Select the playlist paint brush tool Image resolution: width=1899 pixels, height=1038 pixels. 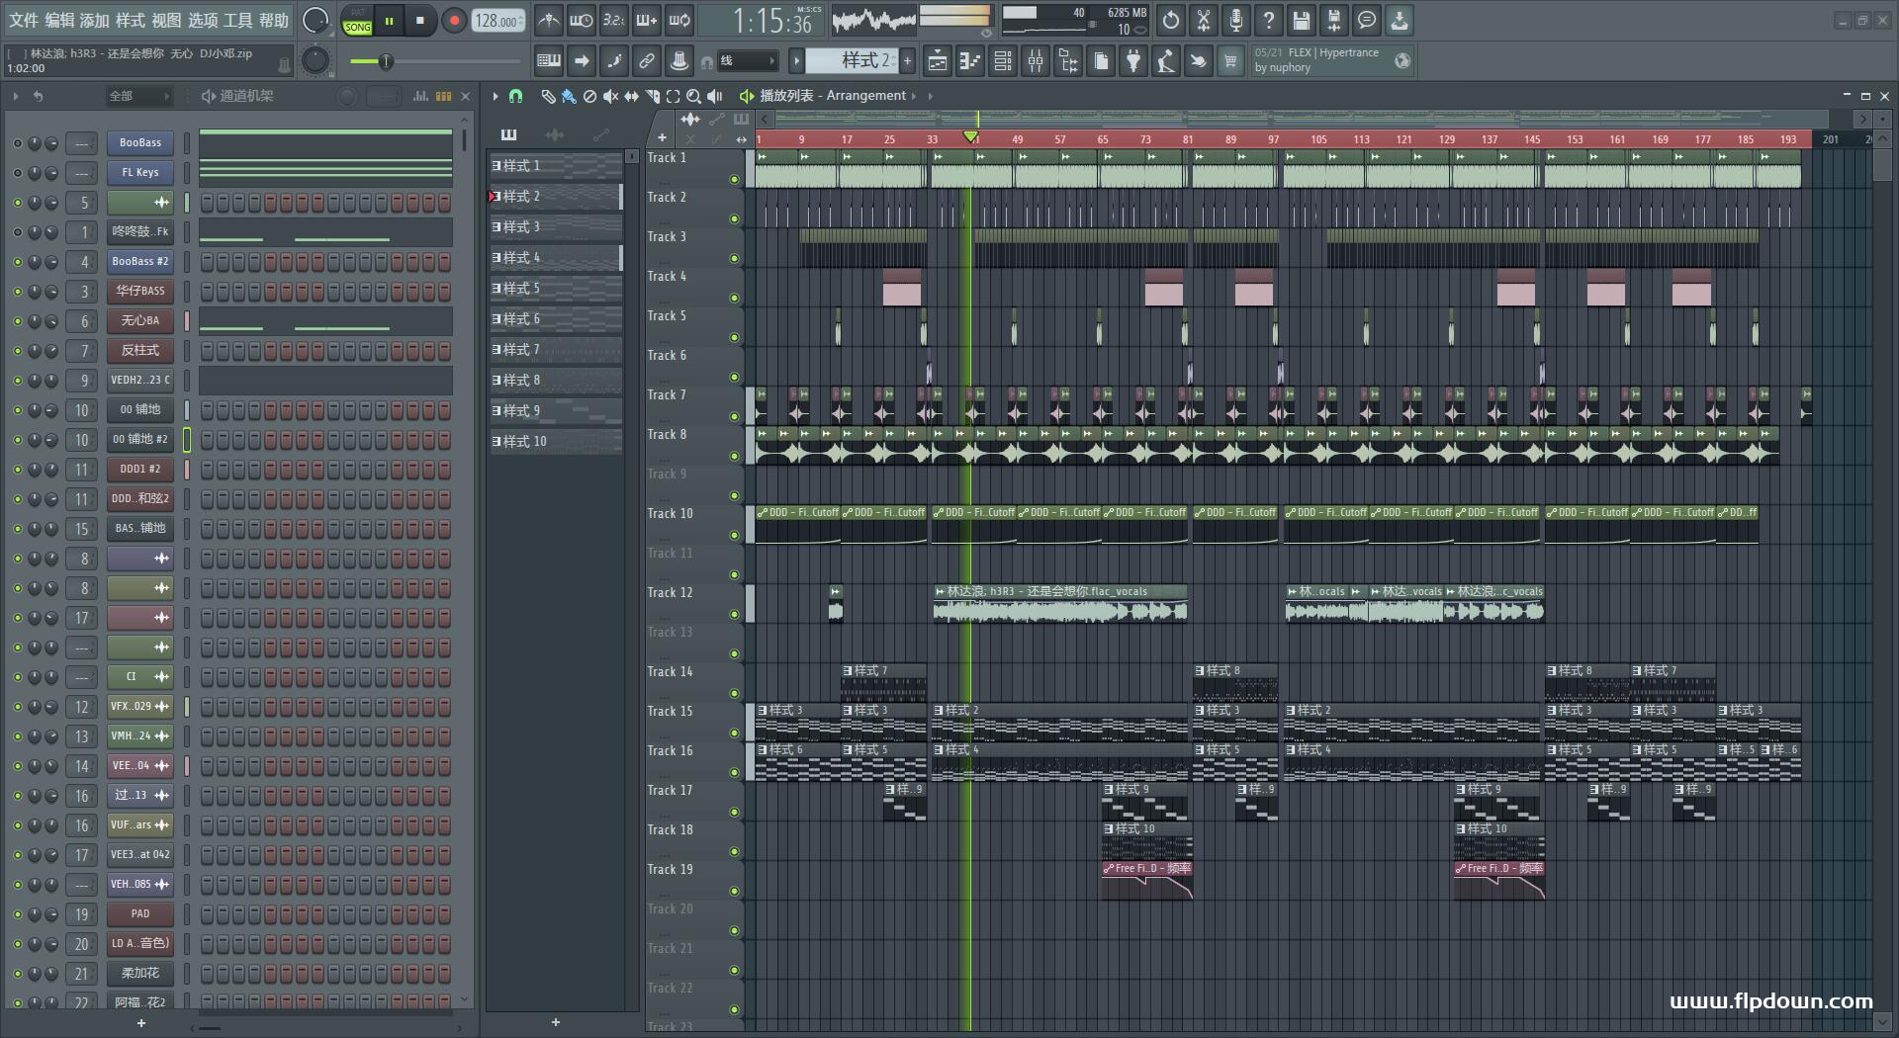point(569,96)
